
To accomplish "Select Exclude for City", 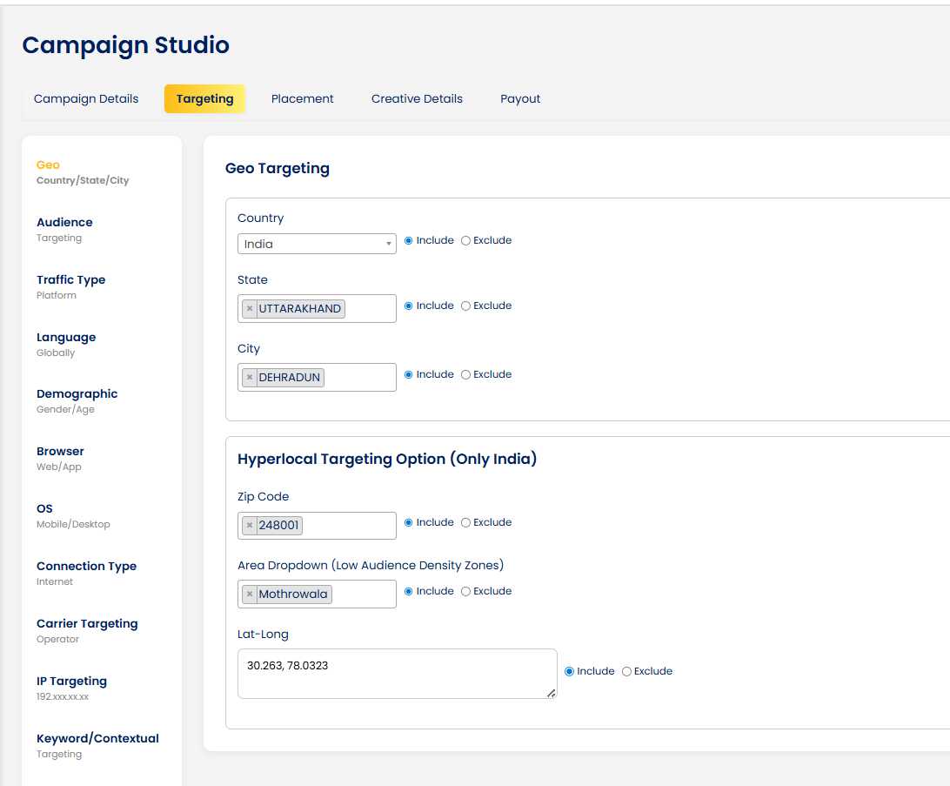I will pyautogui.click(x=466, y=374).
